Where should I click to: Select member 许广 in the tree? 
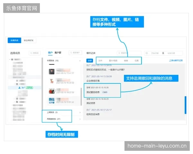pos(25,88)
